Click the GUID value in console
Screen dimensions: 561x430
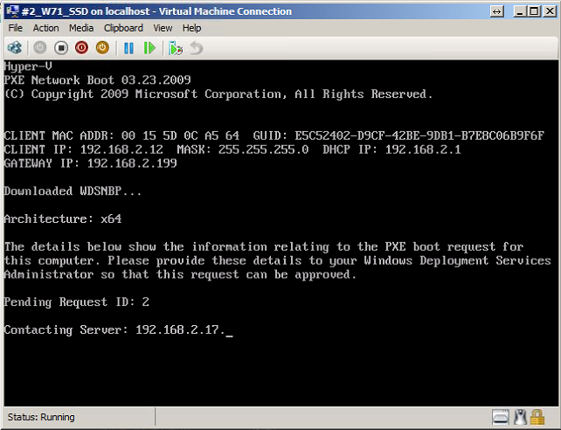coord(419,135)
